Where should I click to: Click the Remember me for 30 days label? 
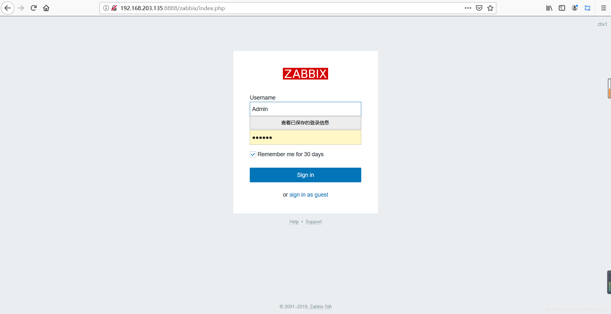click(x=291, y=154)
